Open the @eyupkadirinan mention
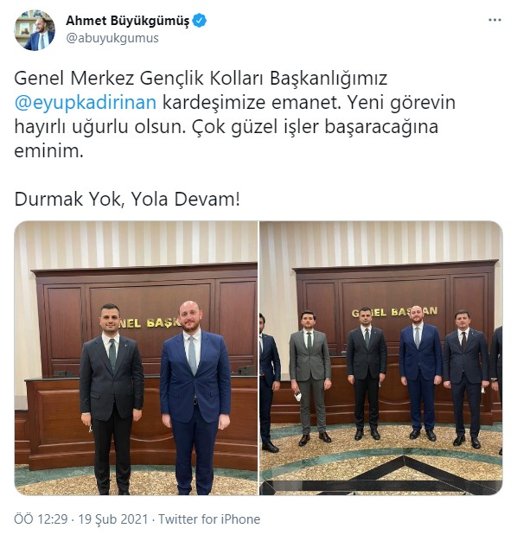This screenshot has width=517, height=541. coord(86,103)
